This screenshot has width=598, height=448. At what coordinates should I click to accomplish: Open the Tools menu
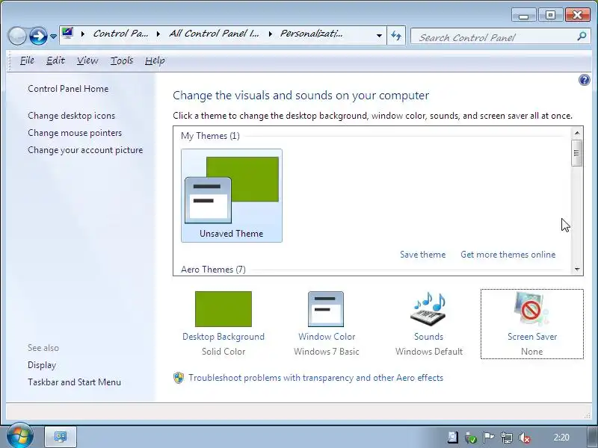122,60
